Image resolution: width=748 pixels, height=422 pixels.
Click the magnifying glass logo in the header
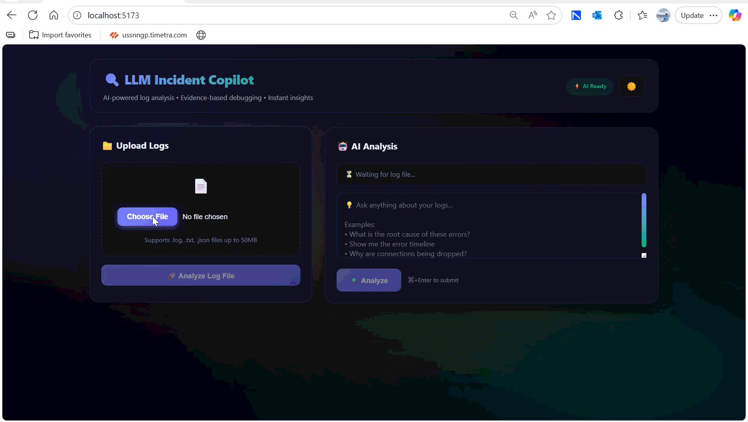[x=112, y=80]
